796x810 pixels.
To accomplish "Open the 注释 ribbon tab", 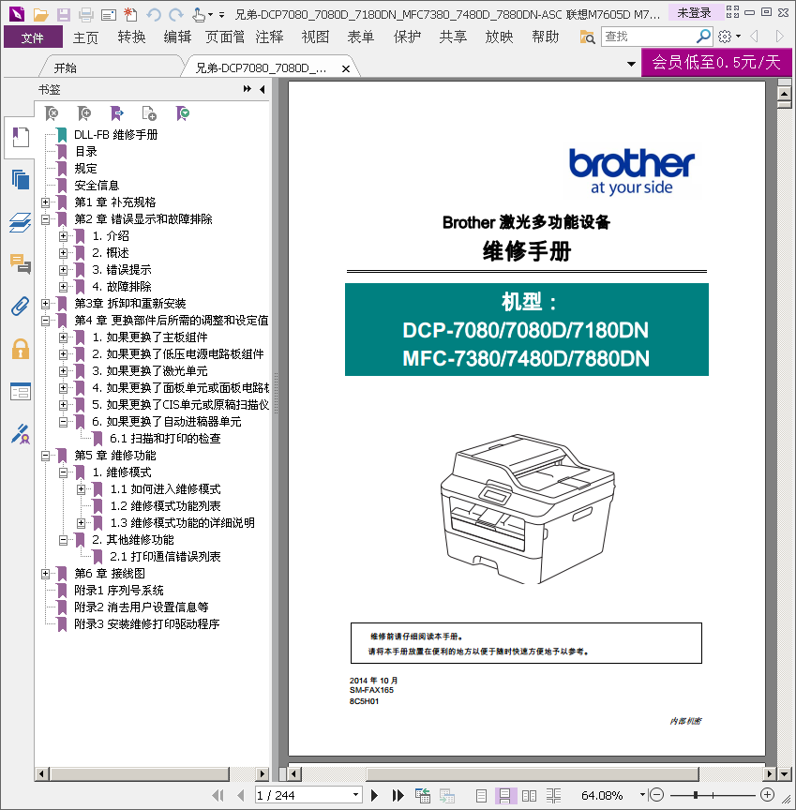I will coord(269,37).
